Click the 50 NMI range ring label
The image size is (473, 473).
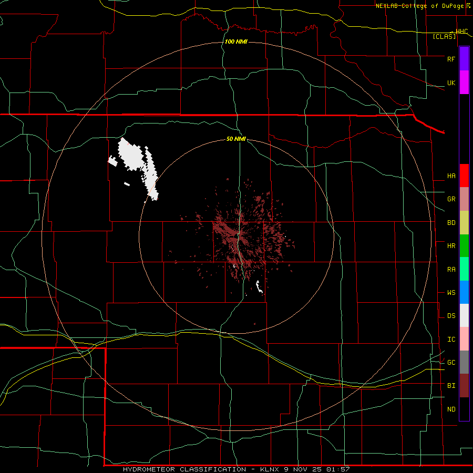236,139
